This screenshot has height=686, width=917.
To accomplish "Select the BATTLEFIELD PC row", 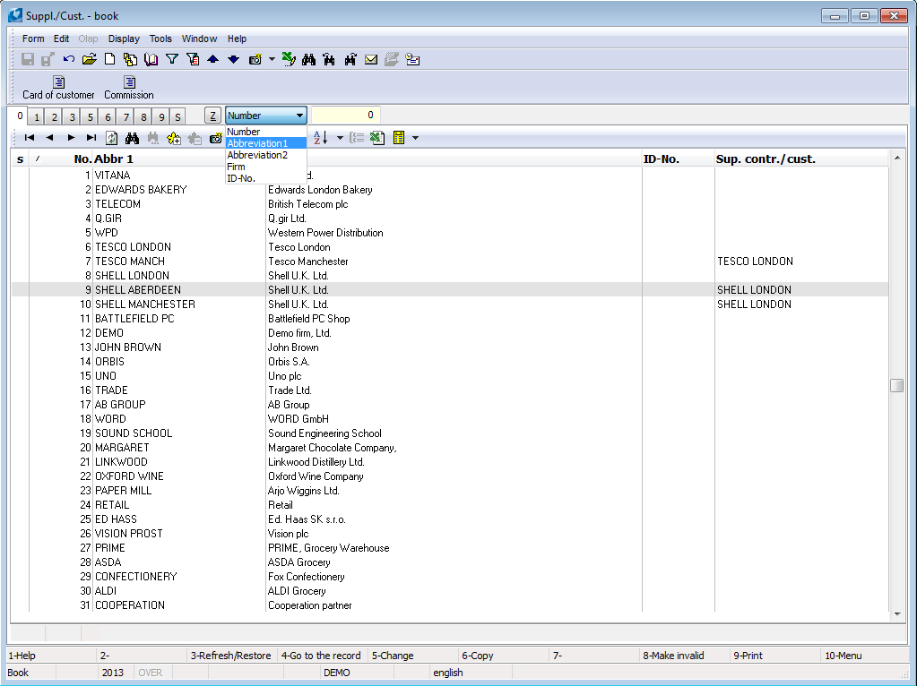I will click(x=449, y=319).
